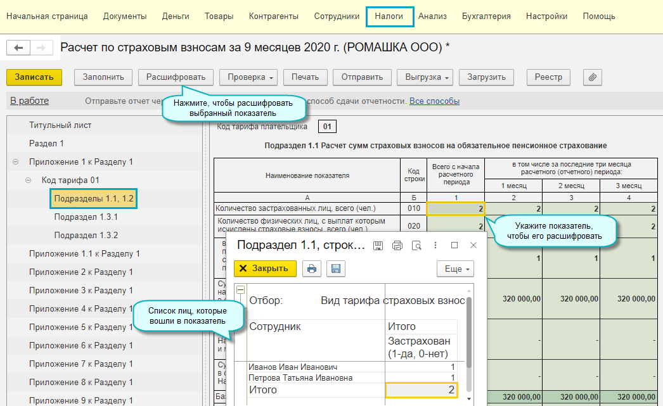
Task: Select the row 010 cell under 1 месяц
Action: (513, 209)
